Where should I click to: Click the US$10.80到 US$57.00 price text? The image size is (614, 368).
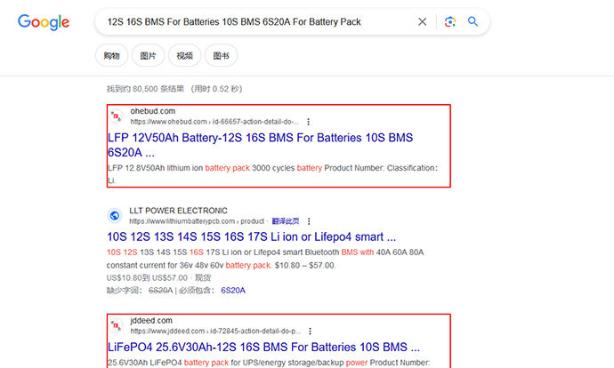pyautogui.click(x=147, y=277)
